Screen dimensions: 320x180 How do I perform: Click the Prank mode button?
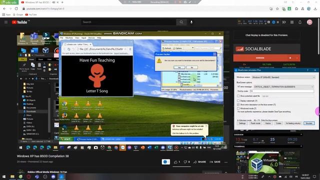click(255, 123)
